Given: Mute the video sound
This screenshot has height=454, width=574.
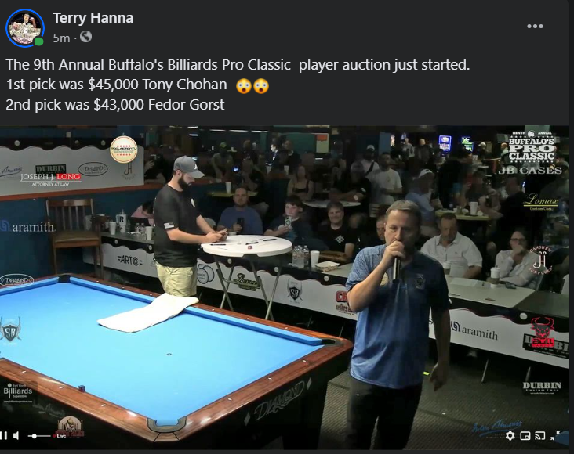Looking at the screenshot, I should pyautogui.click(x=16, y=435).
